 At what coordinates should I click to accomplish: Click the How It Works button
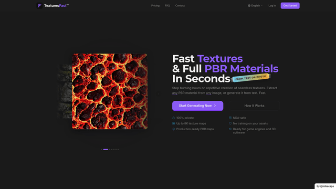coord(254,106)
